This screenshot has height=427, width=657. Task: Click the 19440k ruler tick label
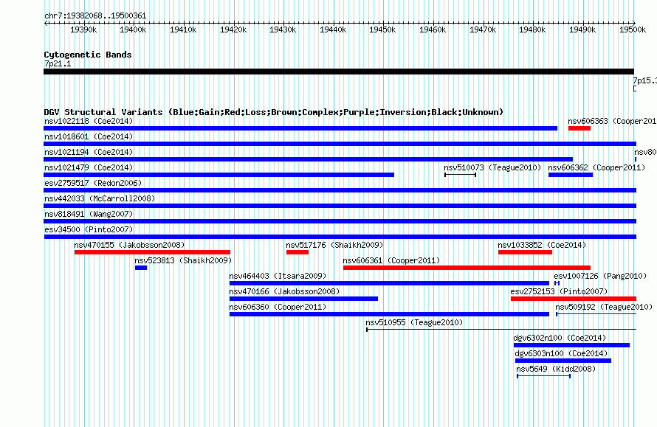pyautogui.click(x=333, y=29)
